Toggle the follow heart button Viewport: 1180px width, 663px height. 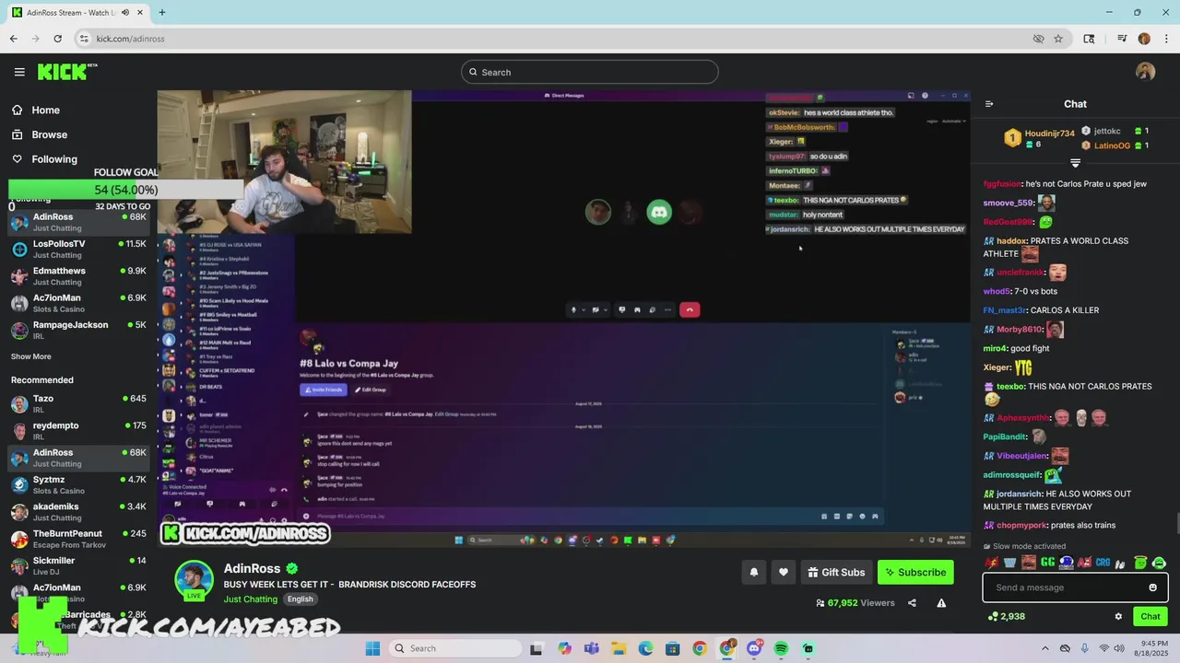point(783,572)
